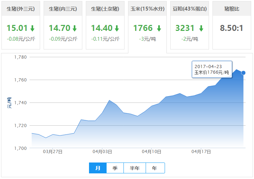The height and width of the screenshot is (179, 254).
Task: Click the change text -2元/吨
Action: (x=190, y=39)
